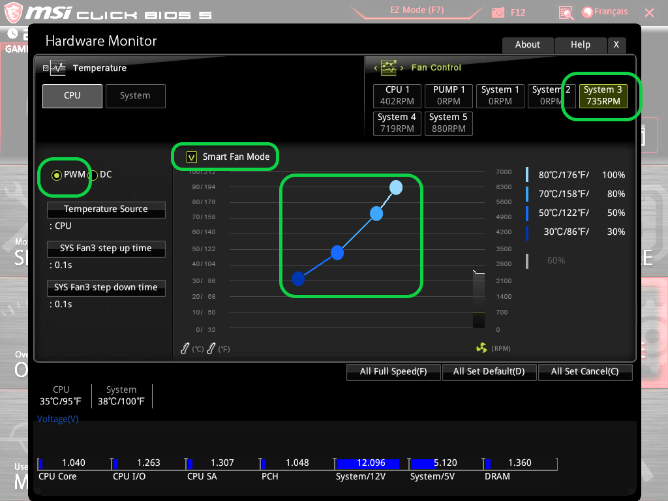
Task: Select the DC radio button
Action: 93,175
